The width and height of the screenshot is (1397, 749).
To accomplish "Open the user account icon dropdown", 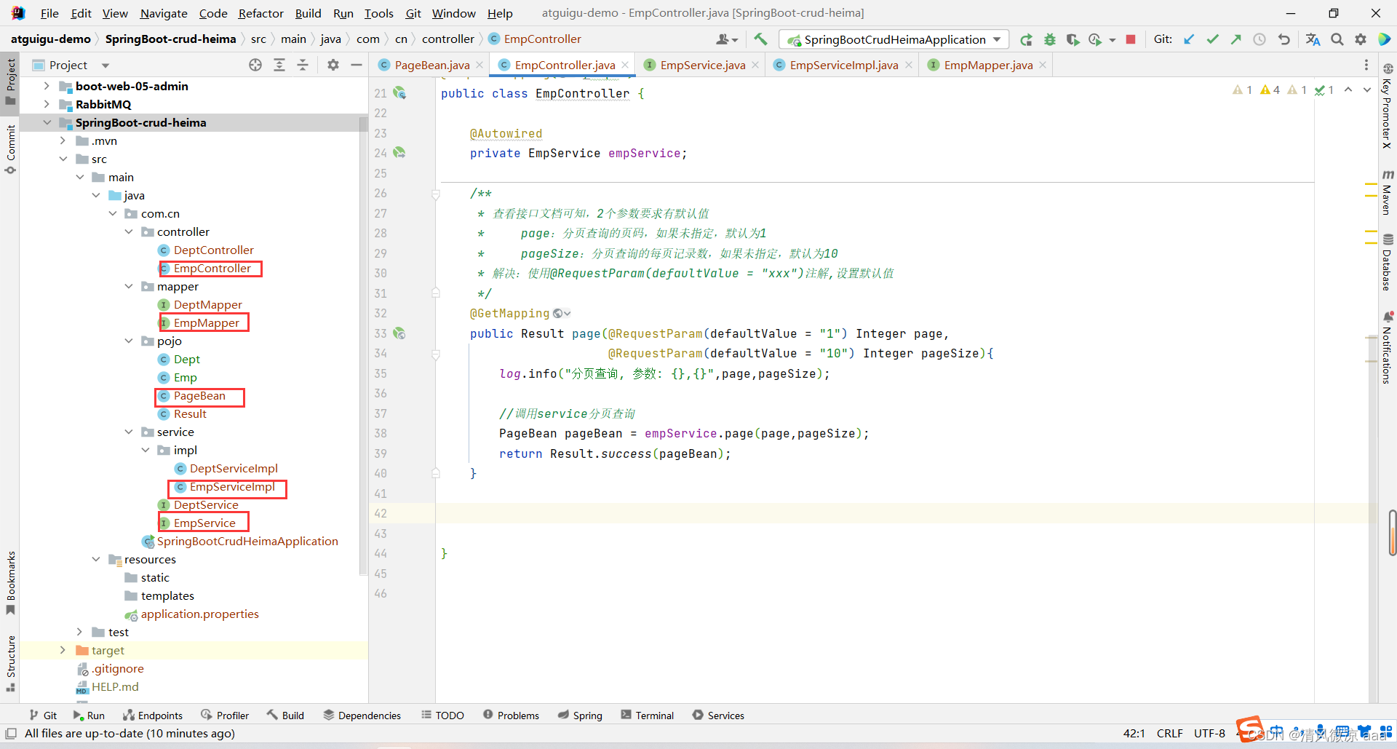I will pos(727,39).
